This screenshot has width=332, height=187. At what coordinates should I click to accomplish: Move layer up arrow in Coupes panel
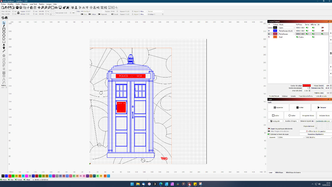coord(331,33)
